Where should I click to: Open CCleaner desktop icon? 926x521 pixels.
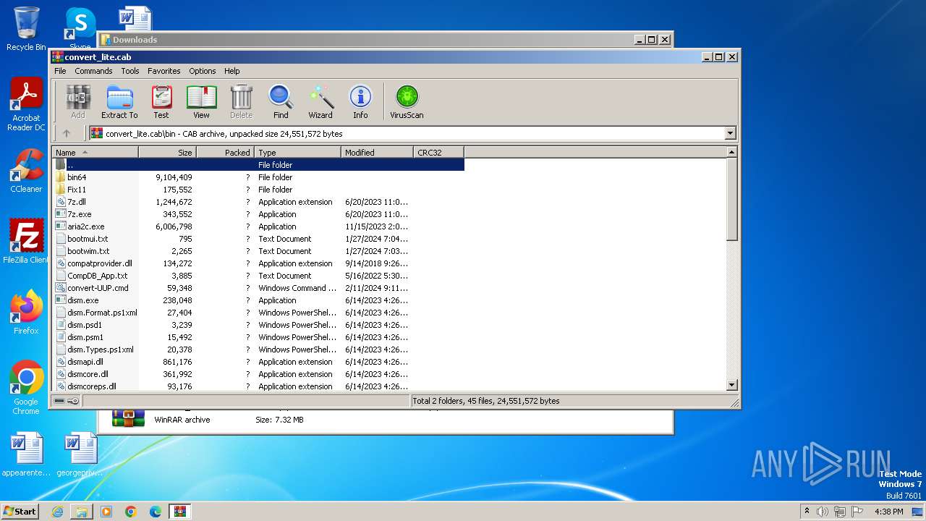pyautogui.click(x=26, y=171)
